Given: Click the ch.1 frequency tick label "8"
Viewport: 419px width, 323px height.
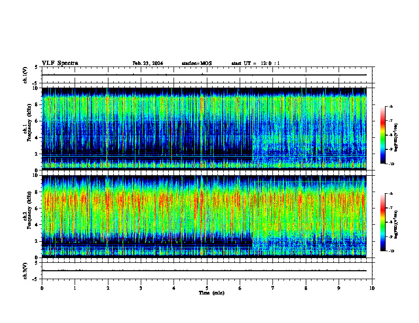Looking at the screenshot, I should 37,104.
